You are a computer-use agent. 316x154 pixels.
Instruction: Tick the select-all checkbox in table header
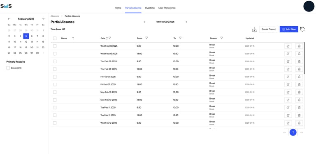(55, 38)
